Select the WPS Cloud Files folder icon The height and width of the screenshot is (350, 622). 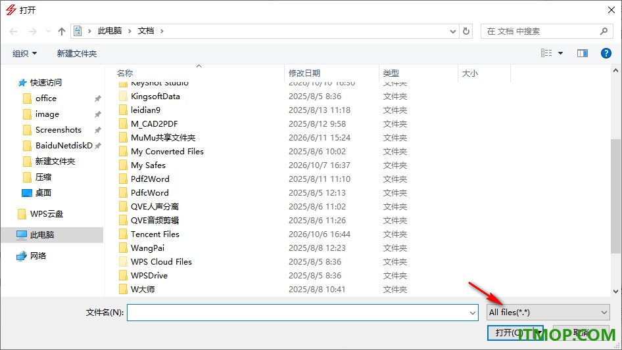(123, 261)
